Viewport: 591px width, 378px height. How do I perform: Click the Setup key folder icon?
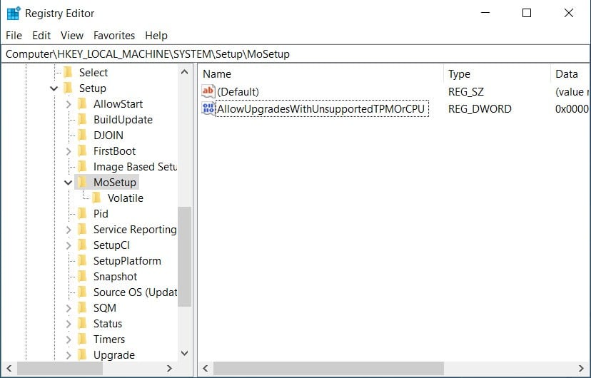(x=69, y=88)
